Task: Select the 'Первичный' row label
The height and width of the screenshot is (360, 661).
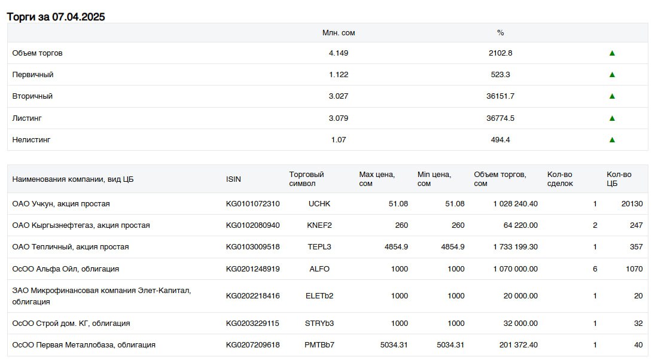Action: 33,75
